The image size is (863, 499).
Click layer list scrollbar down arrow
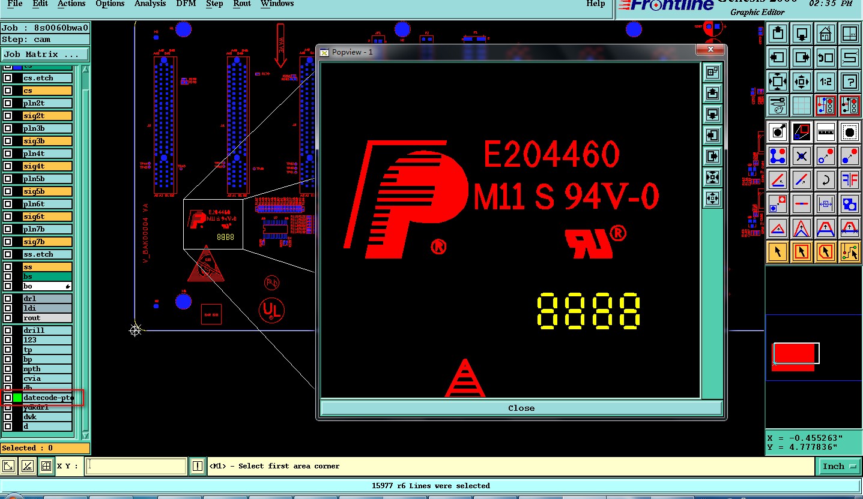[85, 435]
